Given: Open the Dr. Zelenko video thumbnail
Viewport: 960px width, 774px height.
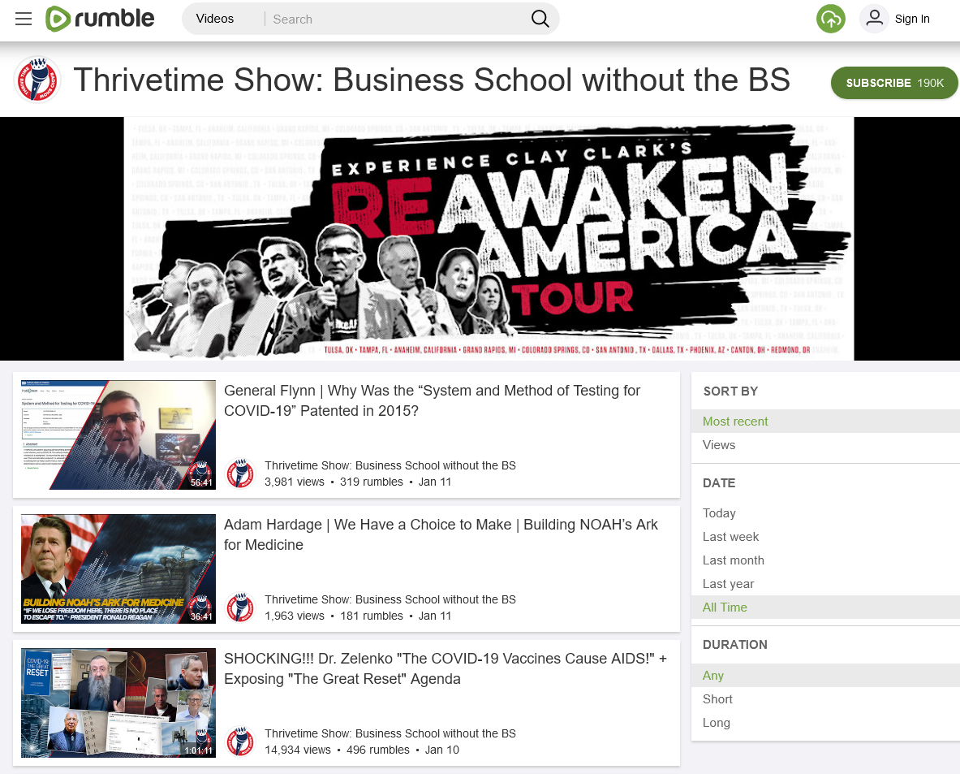Looking at the screenshot, I should [x=118, y=703].
